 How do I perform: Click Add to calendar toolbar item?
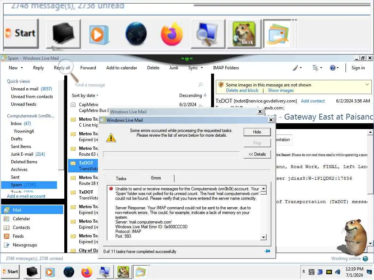tap(122, 68)
